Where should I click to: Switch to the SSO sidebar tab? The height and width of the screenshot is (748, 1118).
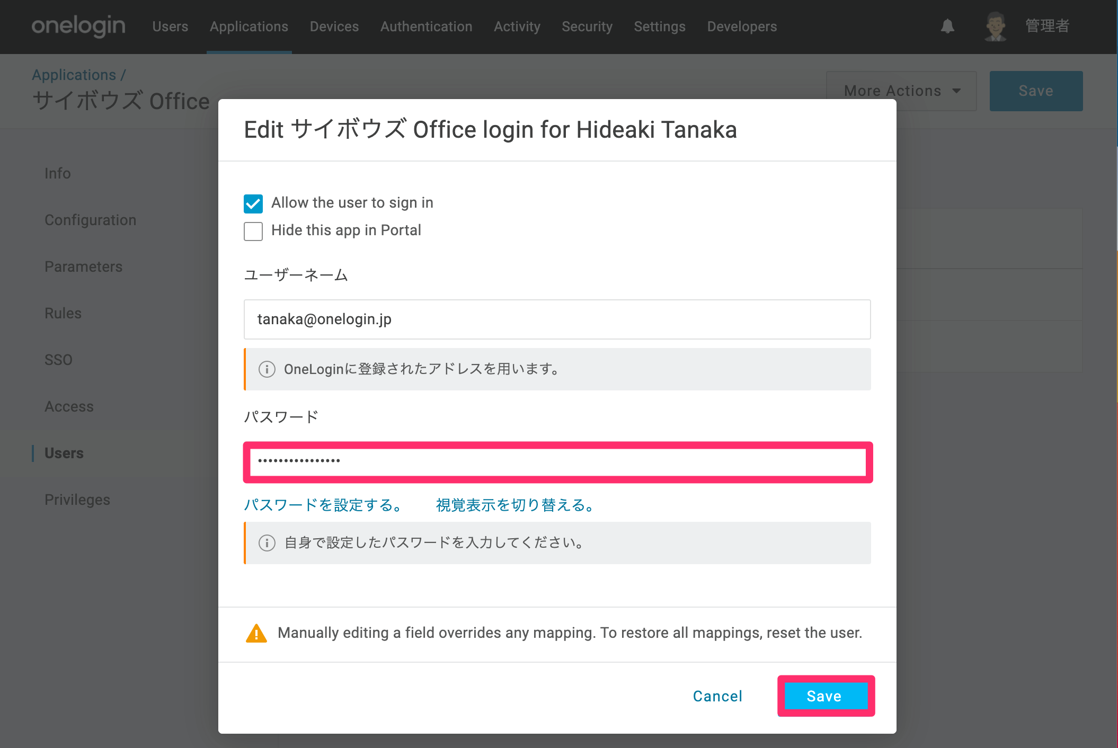pyautogui.click(x=58, y=360)
